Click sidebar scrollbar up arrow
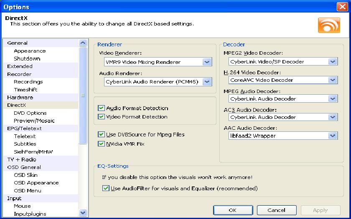 click(83, 43)
